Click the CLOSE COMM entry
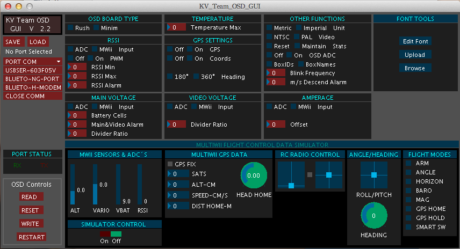The height and width of the screenshot is (249, 460). click(x=26, y=96)
